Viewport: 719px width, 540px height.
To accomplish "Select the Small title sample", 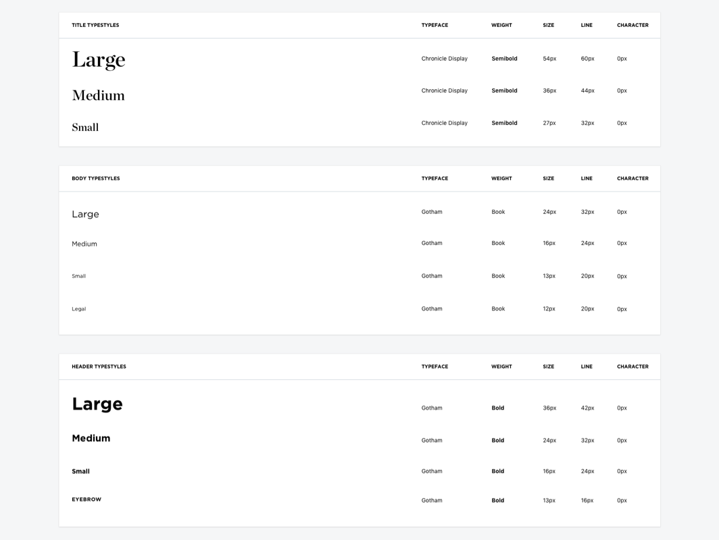I will click(x=85, y=126).
